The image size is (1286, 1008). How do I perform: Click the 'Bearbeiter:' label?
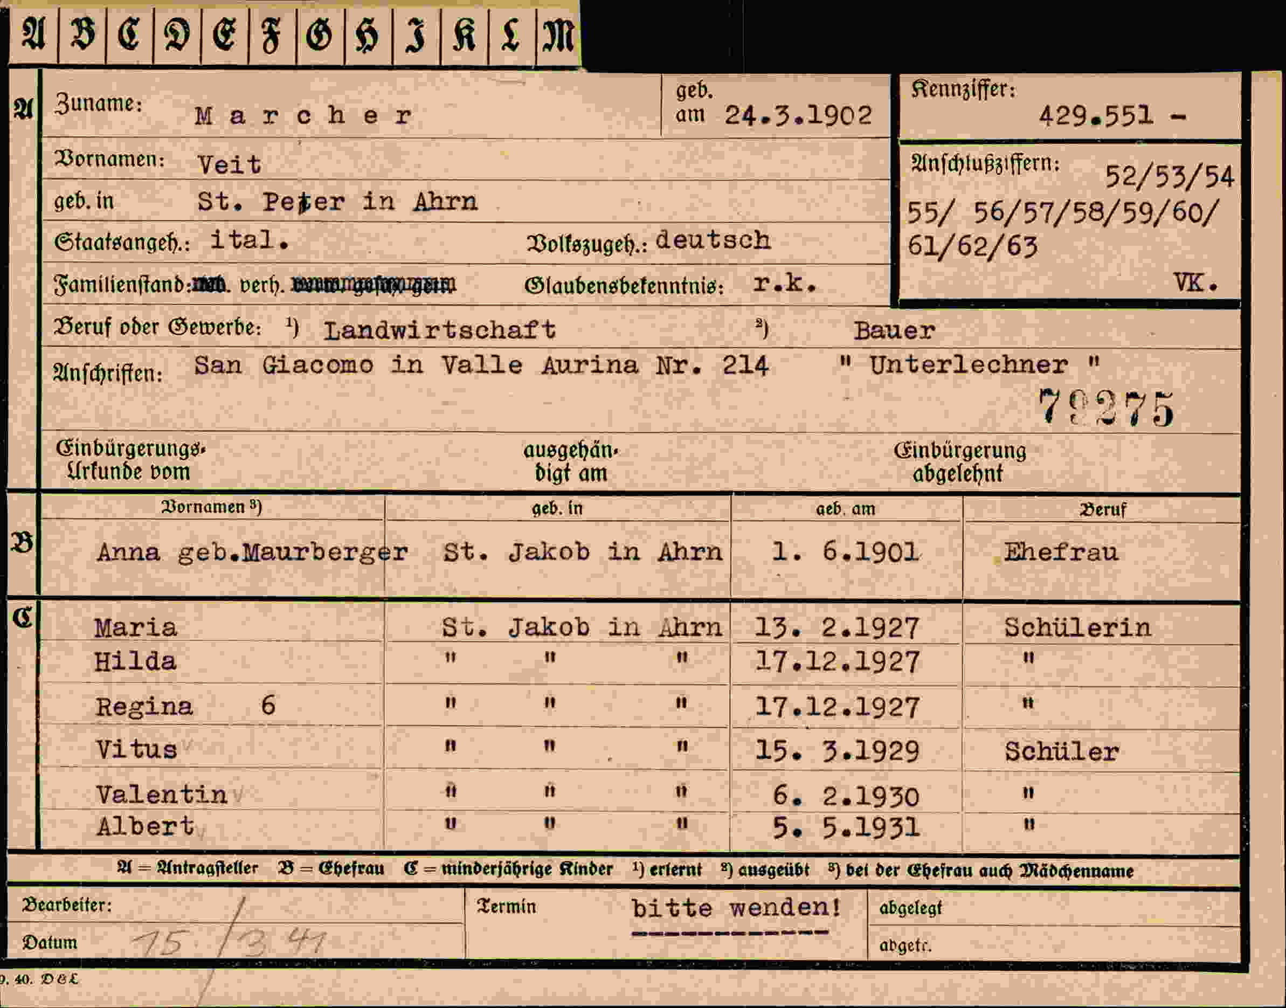click(x=67, y=905)
